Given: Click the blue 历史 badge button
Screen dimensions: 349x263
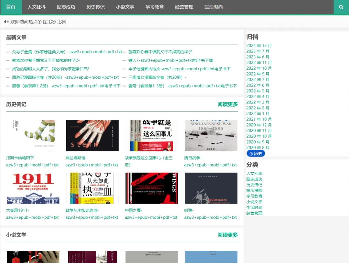Looking at the screenshot, I should coord(256,153).
